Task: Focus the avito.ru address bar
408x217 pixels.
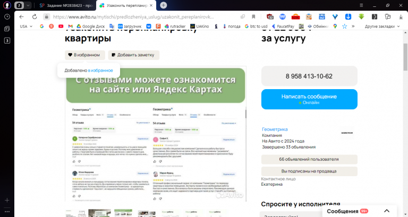Action: point(133,17)
